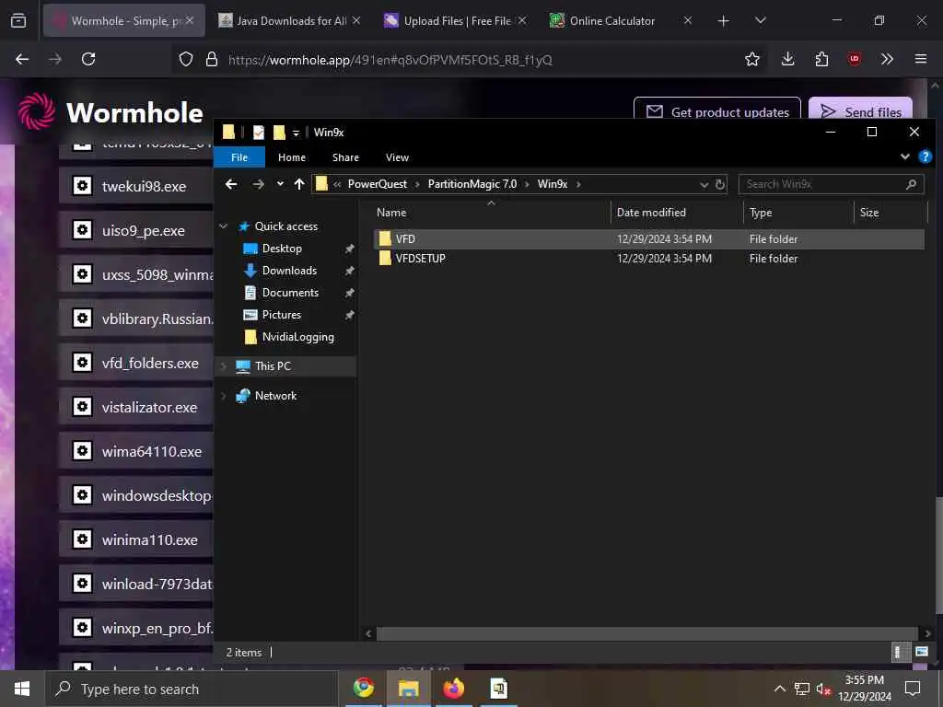The width and height of the screenshot is (943, 707).
Task: Open the Firefox downloads panel
Action: (787, 59)
